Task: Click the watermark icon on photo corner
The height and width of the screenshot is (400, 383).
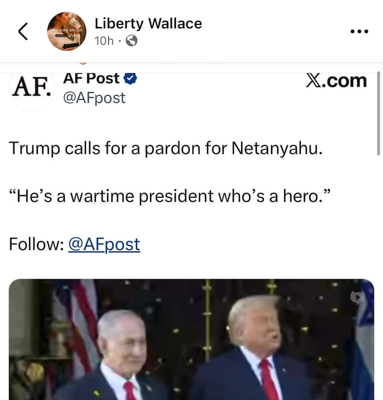Action: [358, 297]
